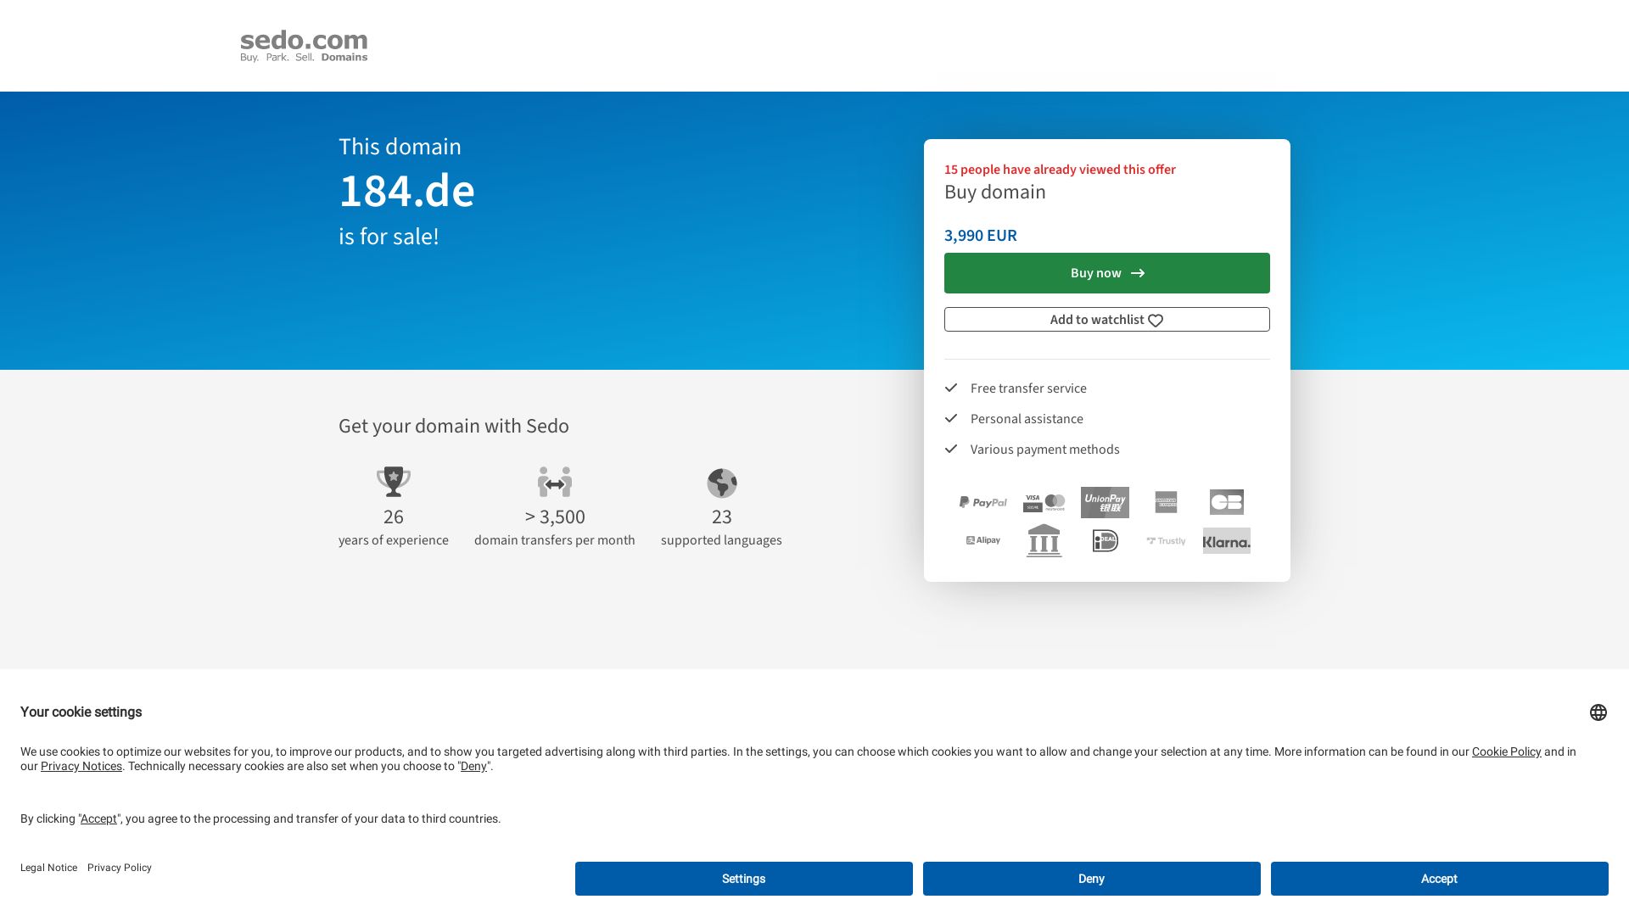Open the Legal Notice link
This screenshot has width=1629, height=916.
tap(48, 868)
